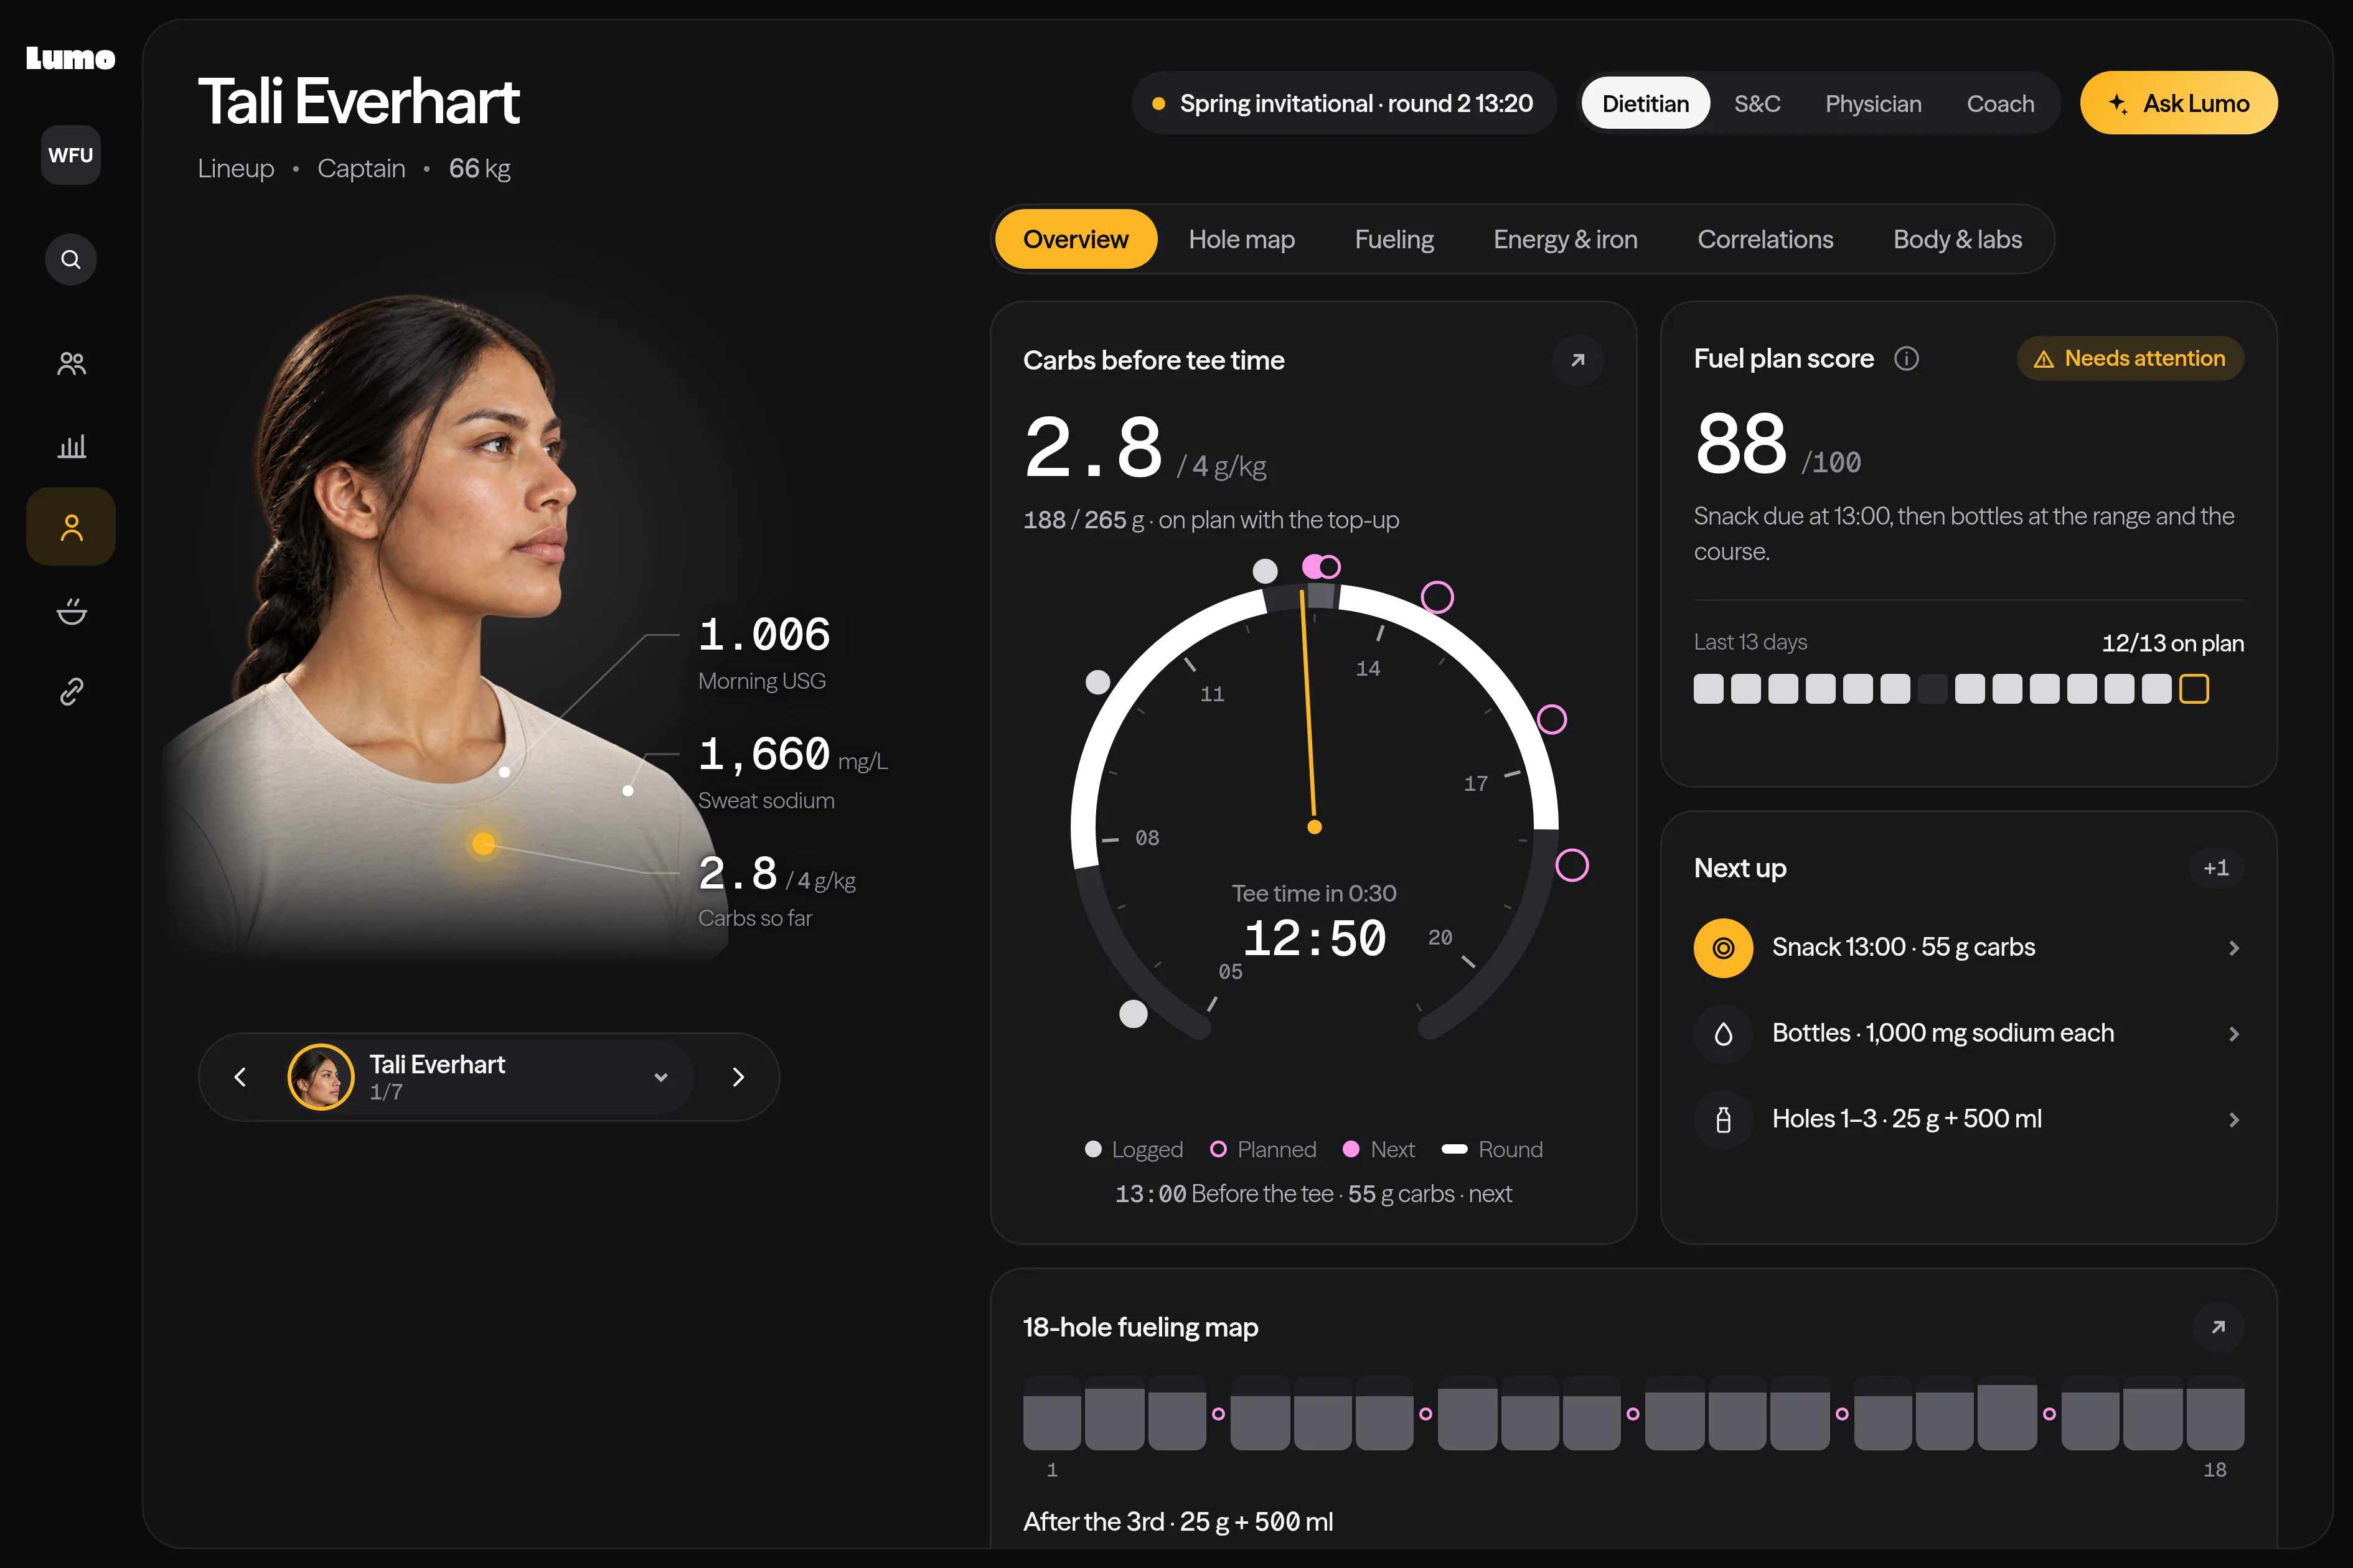The image size is (2353, 1568).
Task: Expand the Carbs before tee time card
Action: click(x=1577, y=360)
